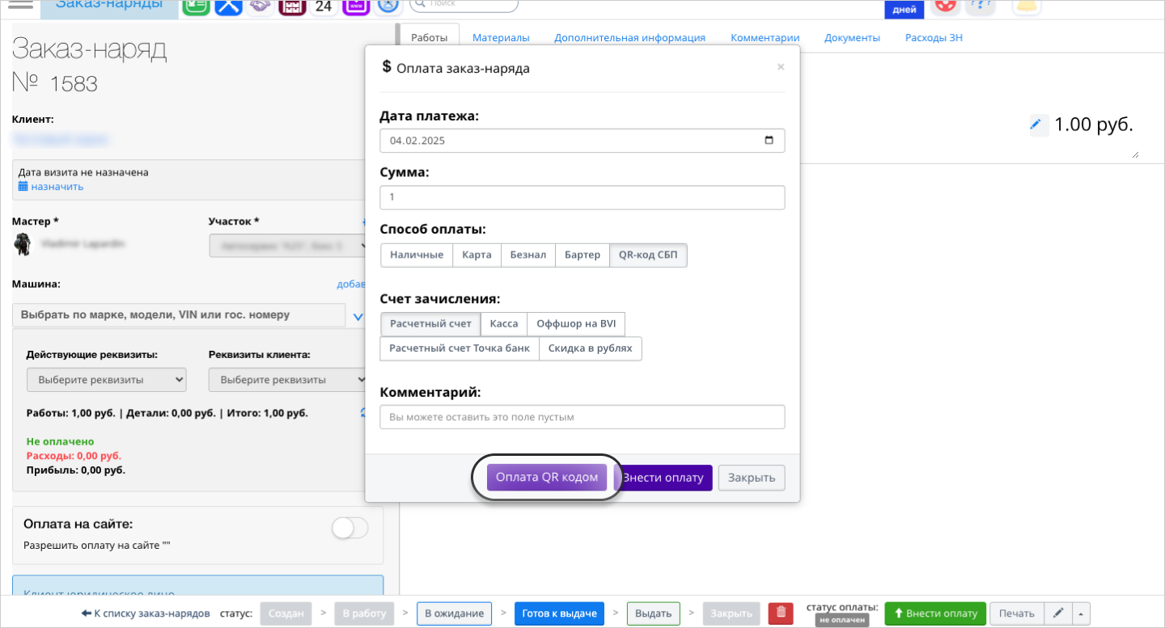This screenshot has width=1165, height=628.
Task: Close the payment dialog with X
Action: click(781, 67)
